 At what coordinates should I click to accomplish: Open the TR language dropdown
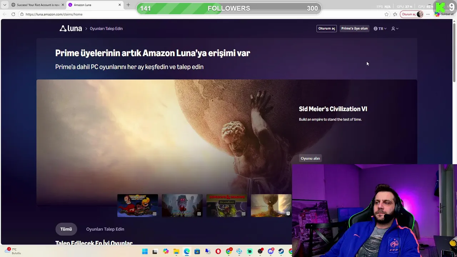(x=380, y=29)
